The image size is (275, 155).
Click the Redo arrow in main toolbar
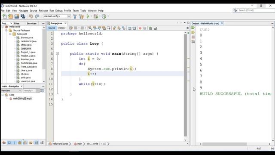37,16
